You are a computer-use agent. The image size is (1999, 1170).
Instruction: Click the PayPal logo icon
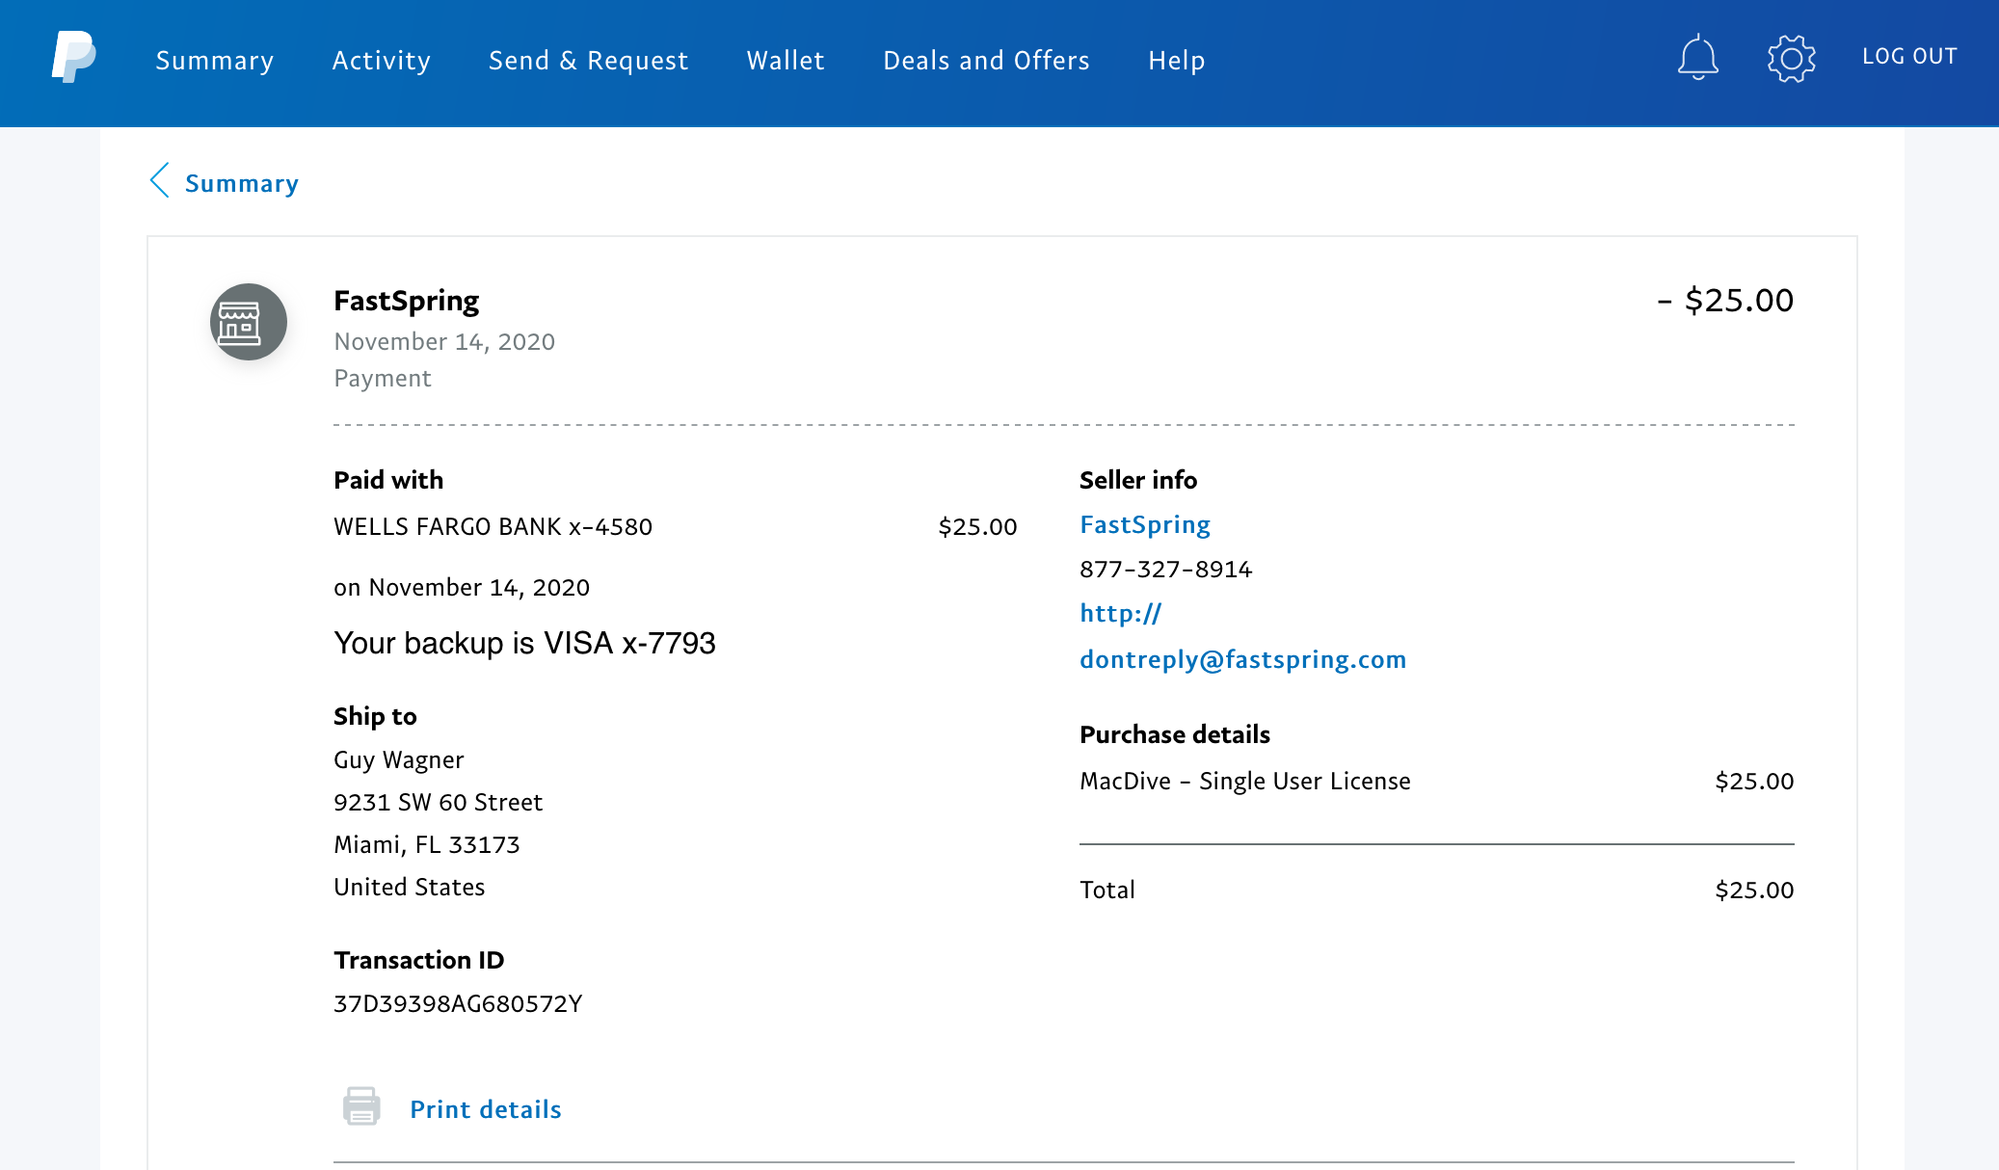73,57
